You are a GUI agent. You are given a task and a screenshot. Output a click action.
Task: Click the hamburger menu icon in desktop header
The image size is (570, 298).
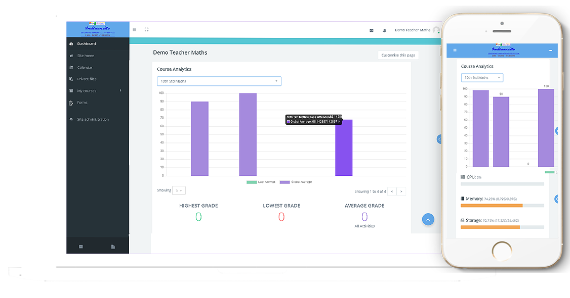pyautogui.click(x=134, y=30)
